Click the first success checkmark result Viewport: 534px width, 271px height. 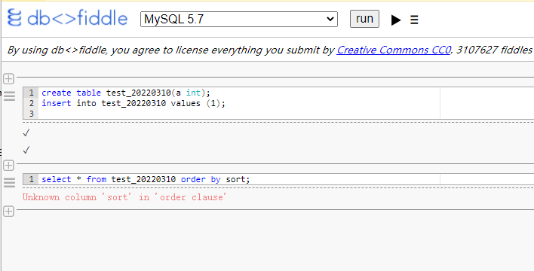tap(26, 133)
